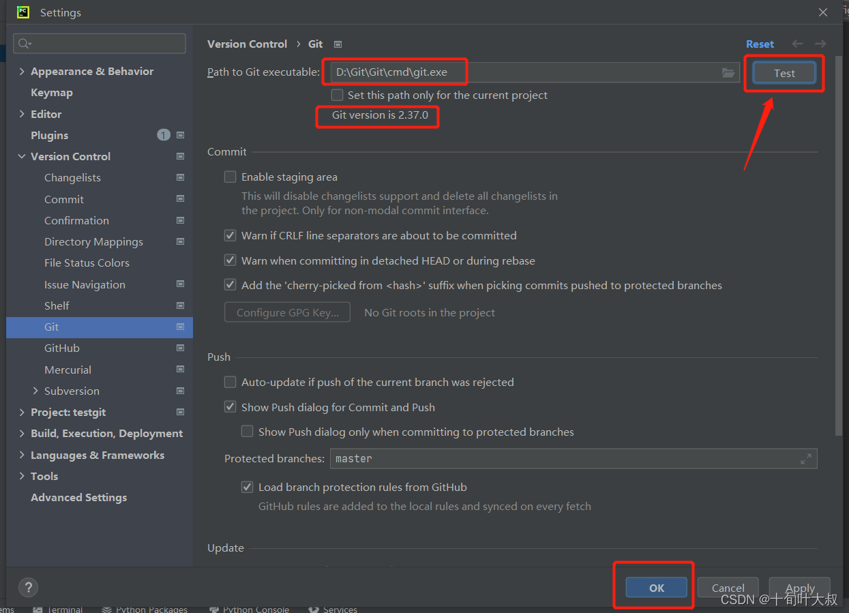This screenshot has height=613, width=849.
Task: Click project-level icon beside Git breadcrumb title
Action: (338, 44)
